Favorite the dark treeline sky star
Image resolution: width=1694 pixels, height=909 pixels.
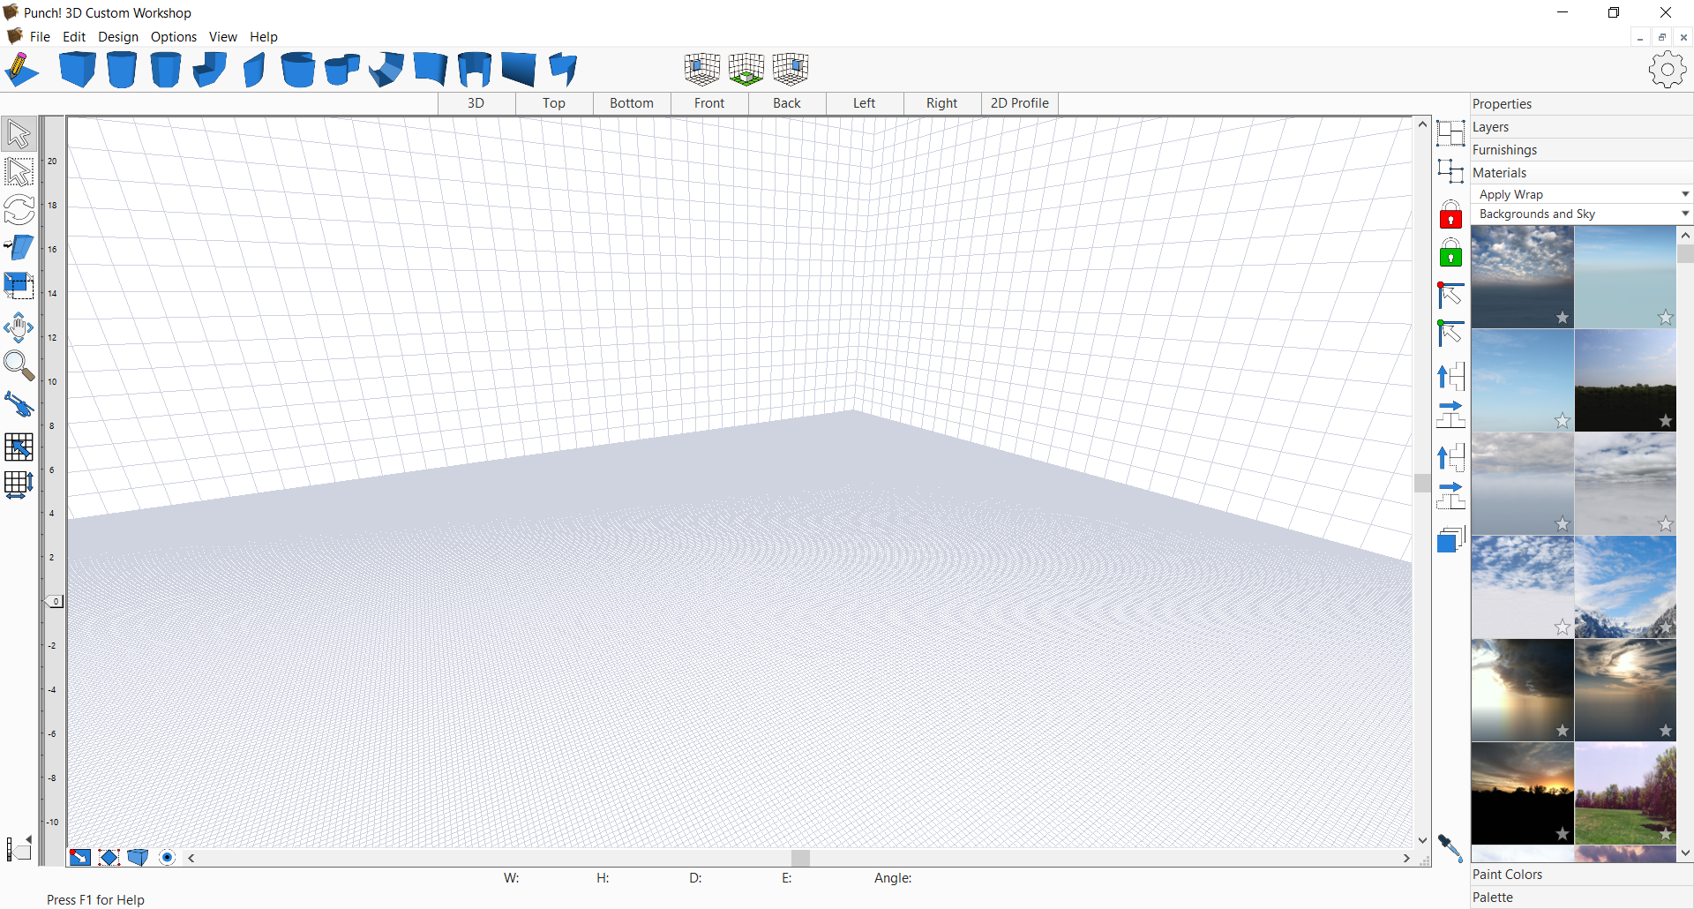1666,421
